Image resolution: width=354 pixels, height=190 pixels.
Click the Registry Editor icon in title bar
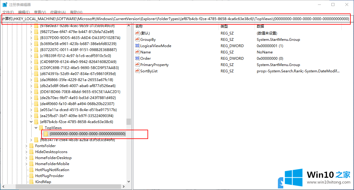tap(5, 5)
